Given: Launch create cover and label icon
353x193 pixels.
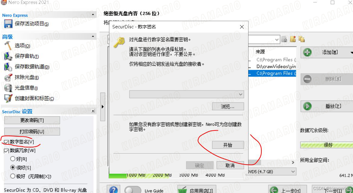Looking at the screenshot, I should [x=8, y=98].
